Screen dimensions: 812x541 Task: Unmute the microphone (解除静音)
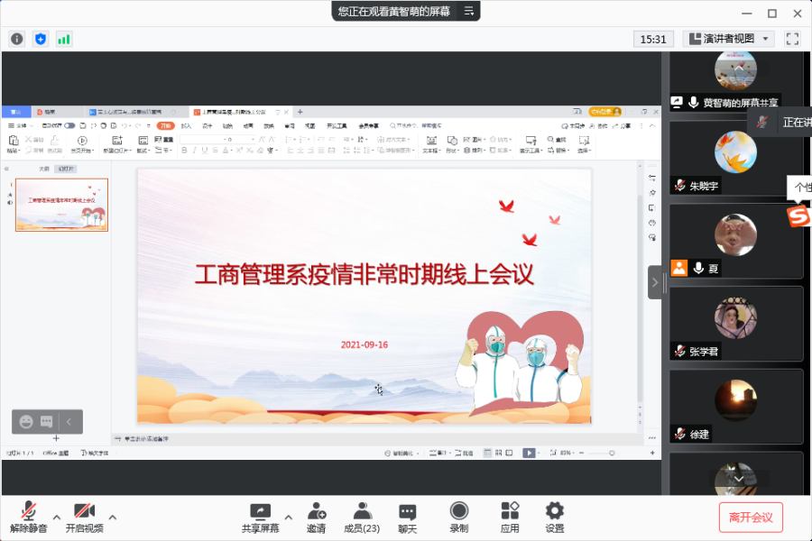coord(29,518)
